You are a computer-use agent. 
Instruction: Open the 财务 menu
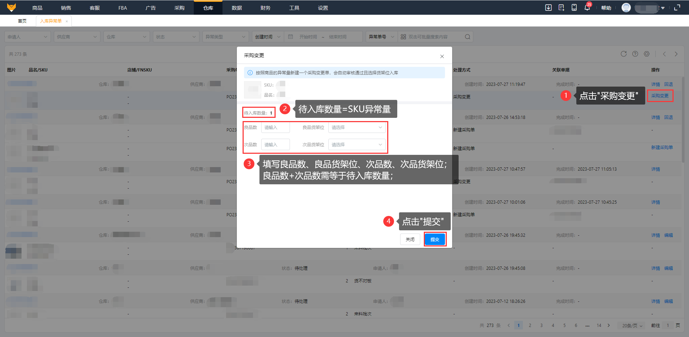coord(266,8)
